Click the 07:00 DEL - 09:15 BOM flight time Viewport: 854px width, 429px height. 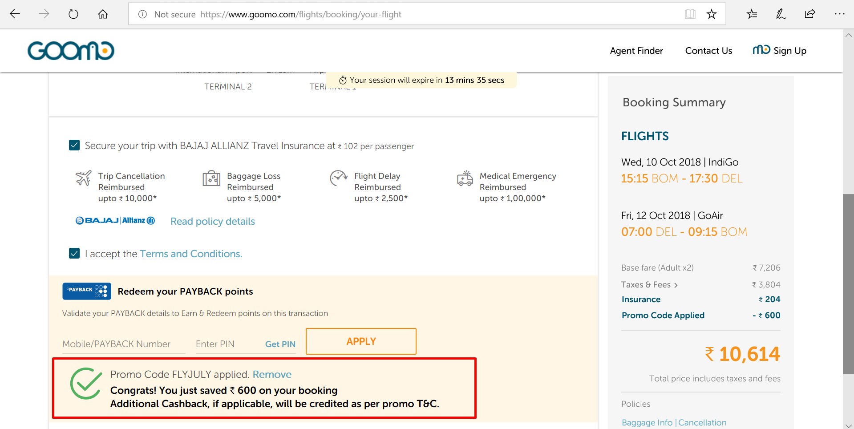pyautogui.click(x=684, y=232)
